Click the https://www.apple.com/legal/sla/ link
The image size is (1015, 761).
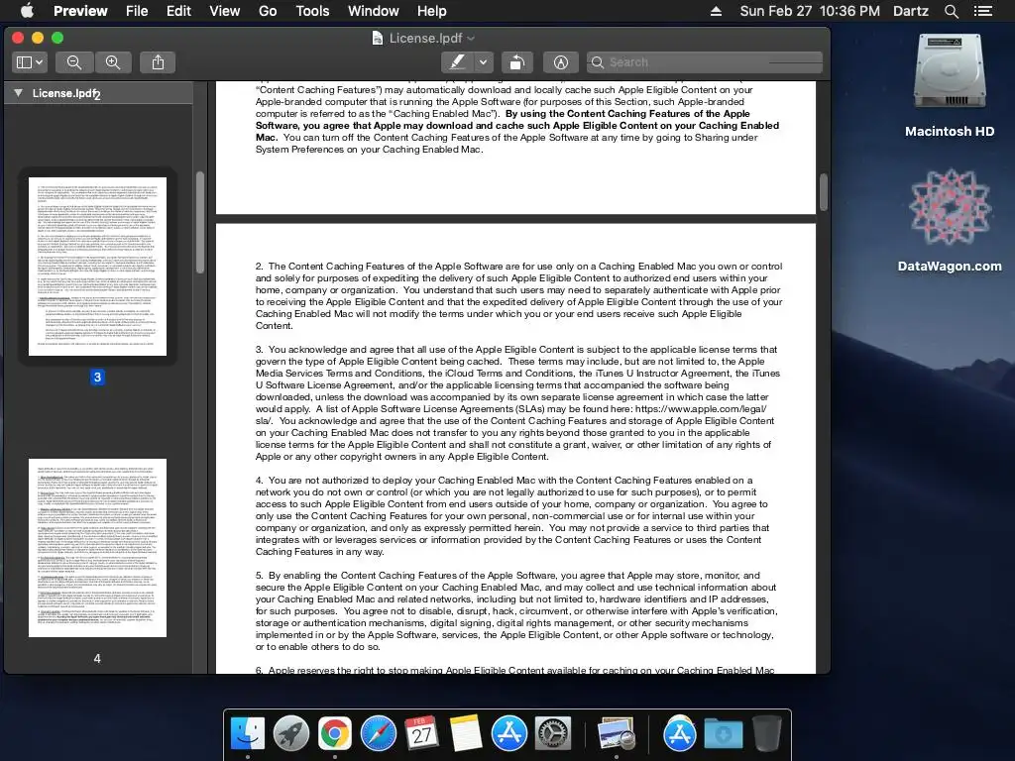coord(701,409)
